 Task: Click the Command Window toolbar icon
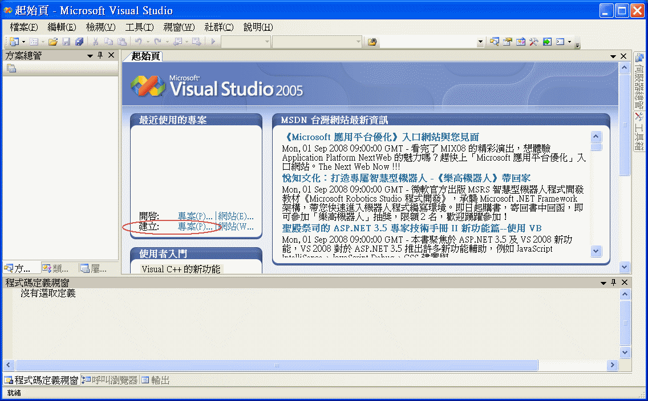(x=560, y=42)
